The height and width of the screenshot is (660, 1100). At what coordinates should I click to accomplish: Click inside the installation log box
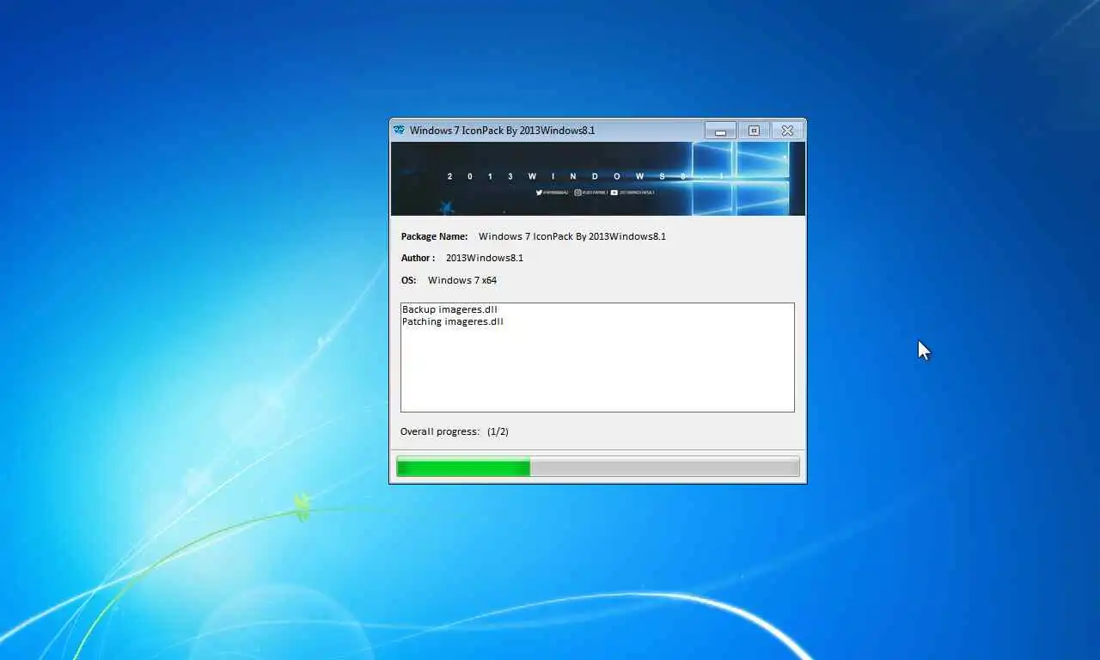coord(597,357)
